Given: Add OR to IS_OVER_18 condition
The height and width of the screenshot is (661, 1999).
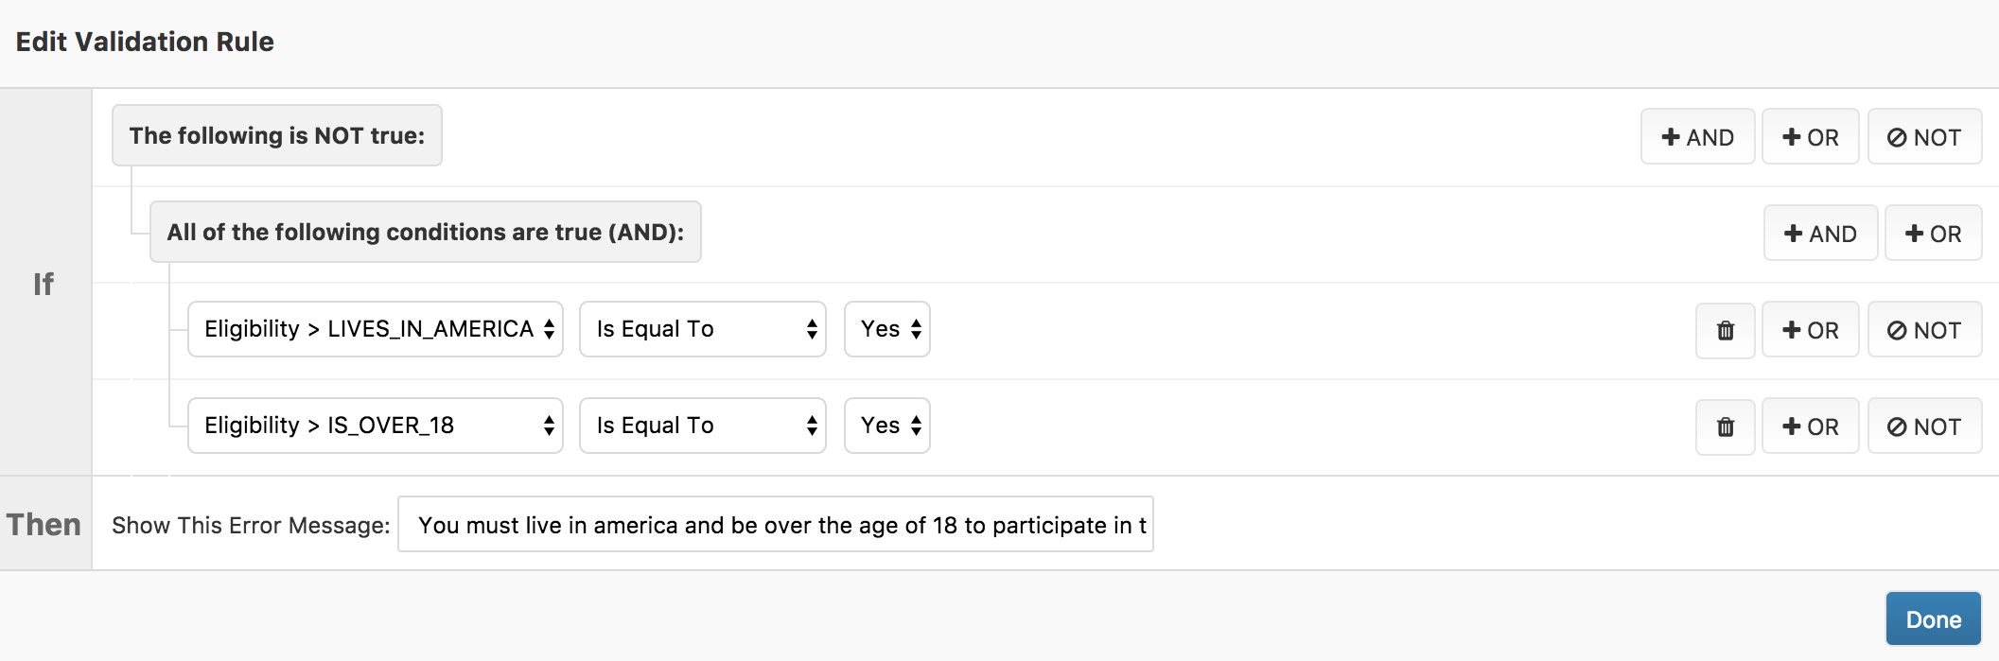Looking at the screenshot, I should (1810, 426).
